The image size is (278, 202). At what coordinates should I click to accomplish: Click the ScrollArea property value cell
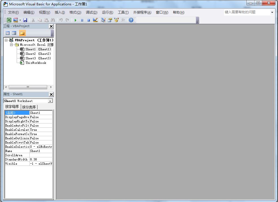41,155
